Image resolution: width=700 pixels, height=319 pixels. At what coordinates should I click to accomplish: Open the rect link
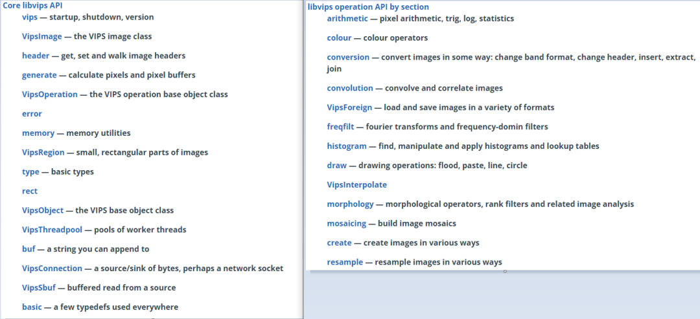[29, 191]
